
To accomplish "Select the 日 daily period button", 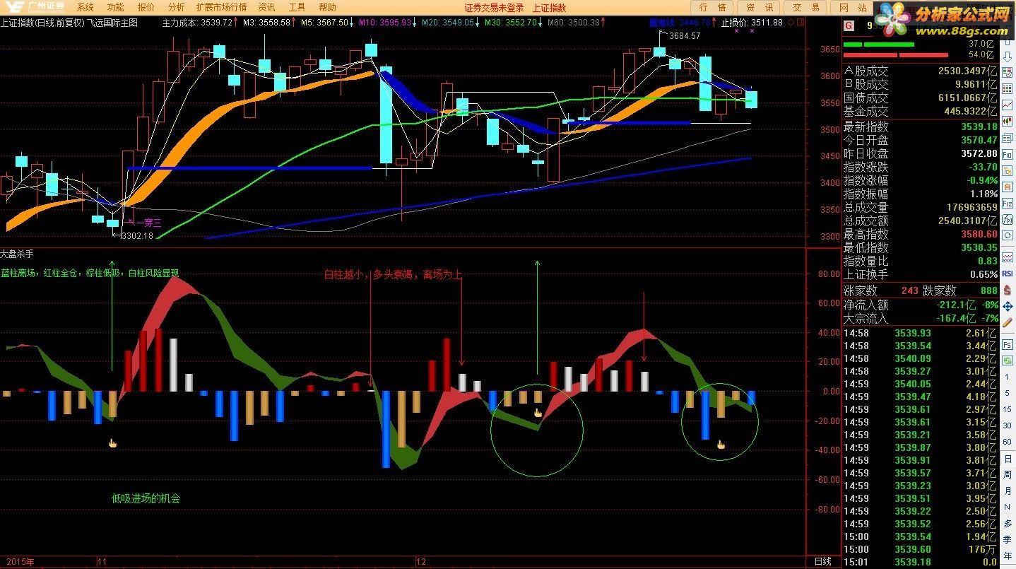I will pyautogui.click(x=1008, y=459).
